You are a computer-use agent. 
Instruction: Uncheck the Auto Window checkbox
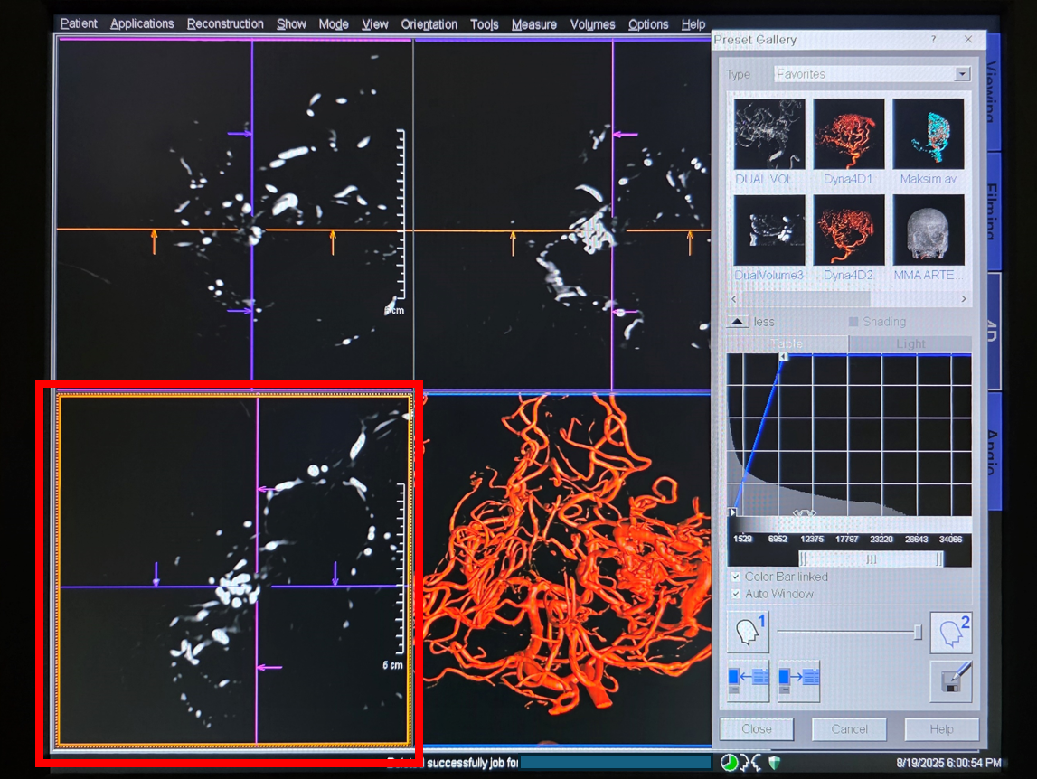coord(735,594)
